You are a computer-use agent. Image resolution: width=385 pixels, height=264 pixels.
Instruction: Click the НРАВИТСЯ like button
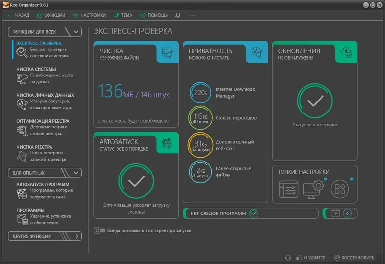311,258
